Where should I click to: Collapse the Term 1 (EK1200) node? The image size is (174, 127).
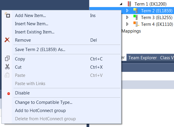pyautogui.click(x=121, y=4)
